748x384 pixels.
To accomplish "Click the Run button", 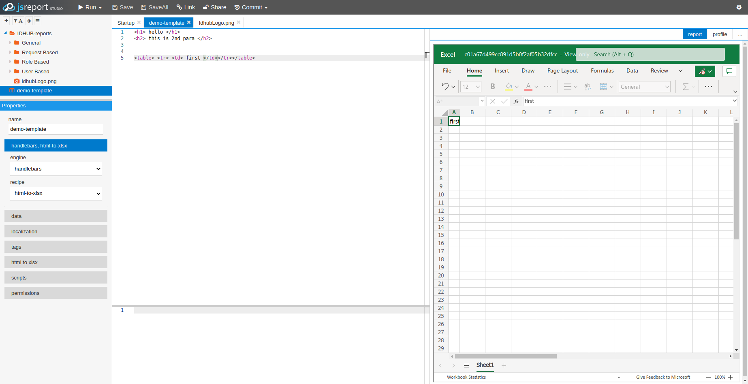I will [x=90, y=7].
